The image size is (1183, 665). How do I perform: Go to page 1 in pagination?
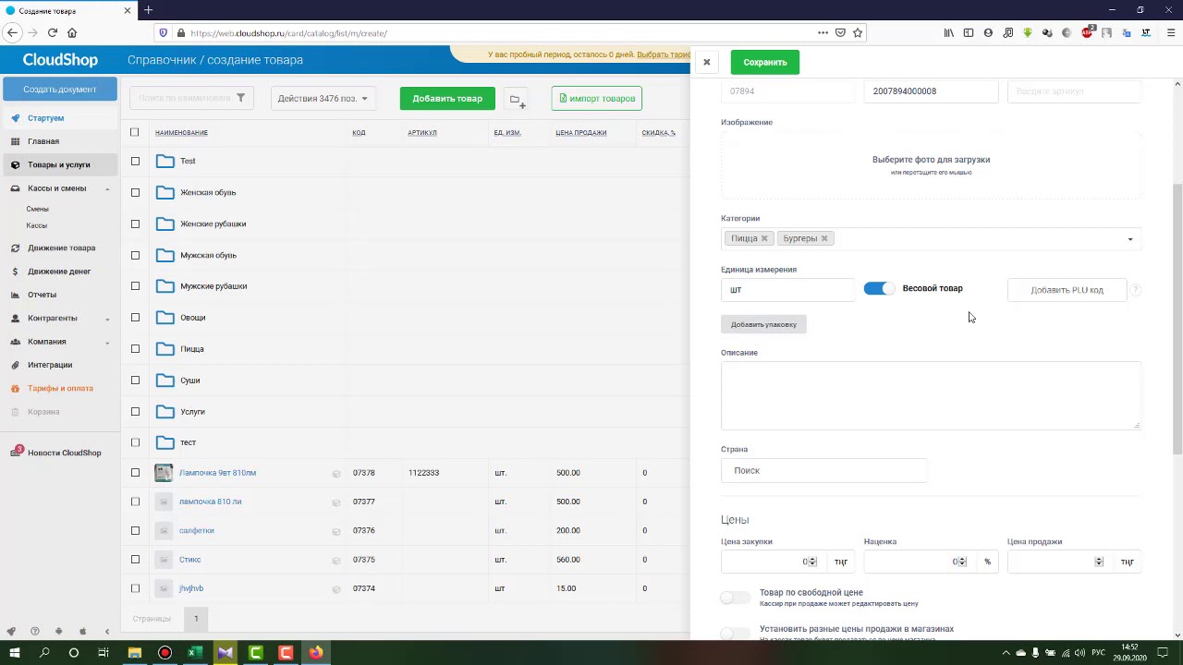coord(196,618)
